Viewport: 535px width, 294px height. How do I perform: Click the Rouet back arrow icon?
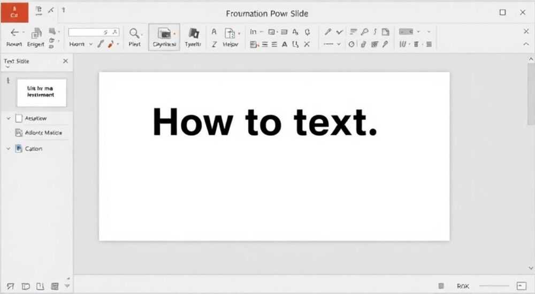click(14, 33)
